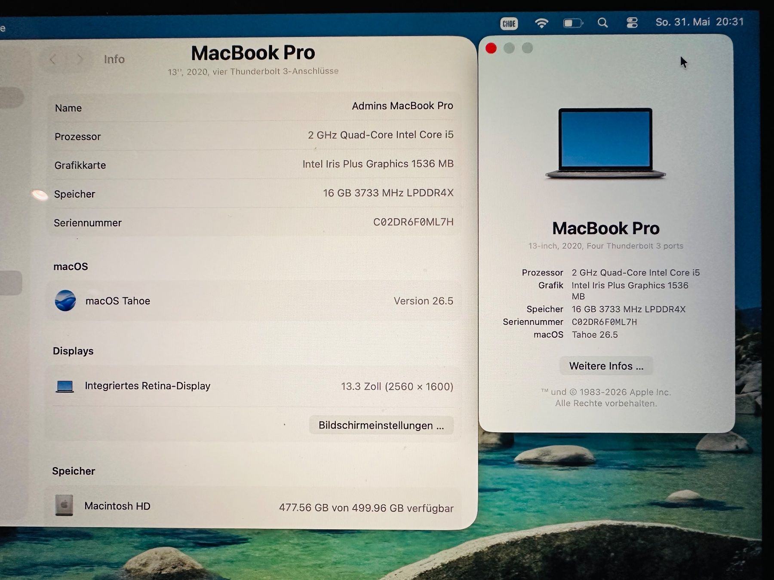Click 16 GB 3733 MHz LPDDR4X in About window
This screenshot has width=774, height=580.
629,309
